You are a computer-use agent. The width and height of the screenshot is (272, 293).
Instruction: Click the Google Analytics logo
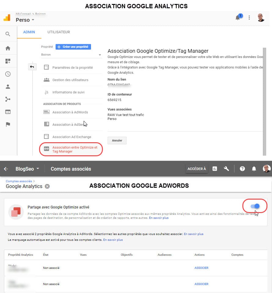7,18
